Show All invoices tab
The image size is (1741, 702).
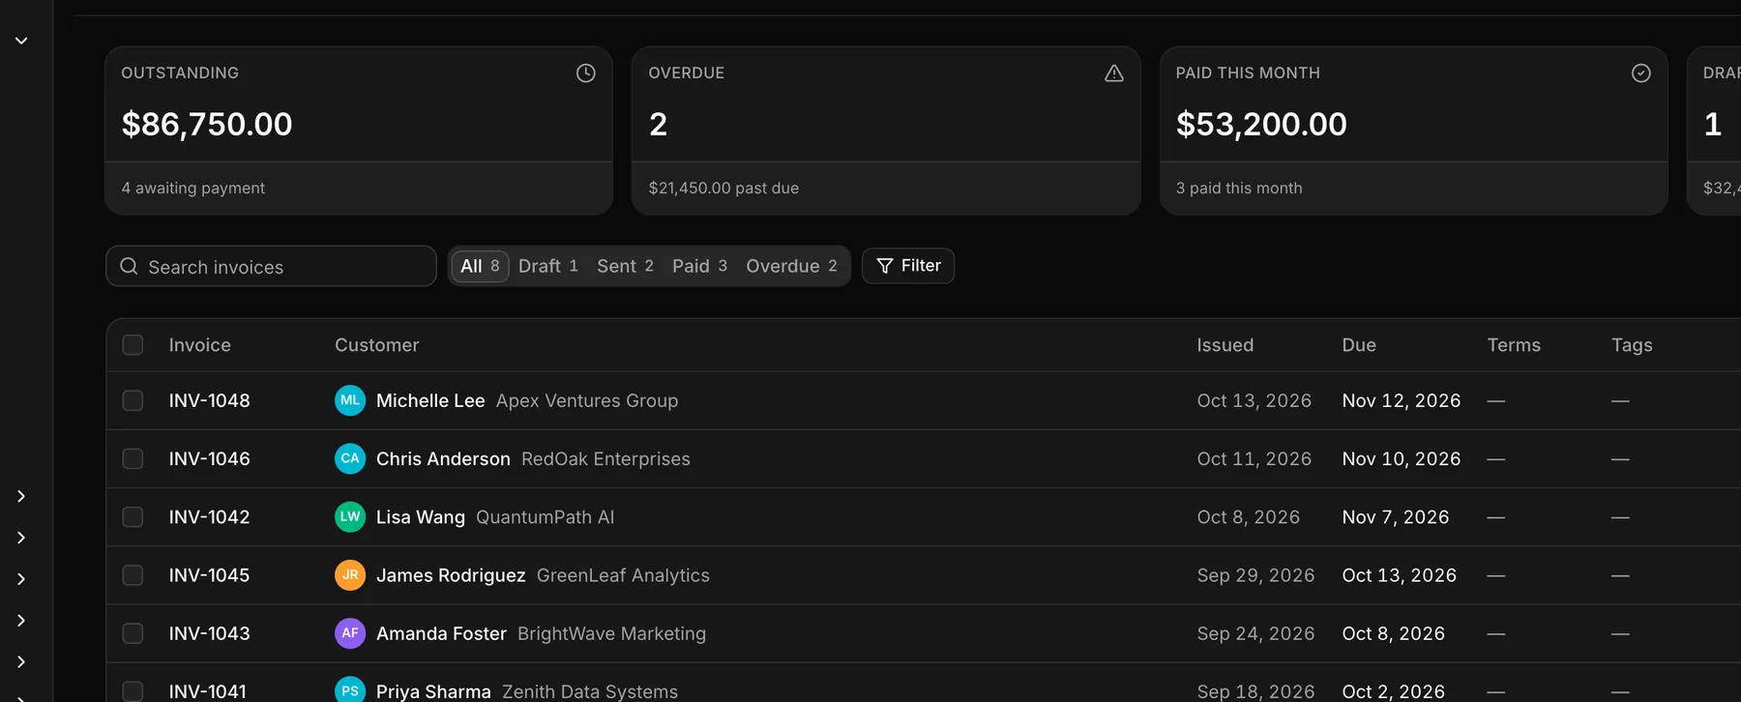480,266
